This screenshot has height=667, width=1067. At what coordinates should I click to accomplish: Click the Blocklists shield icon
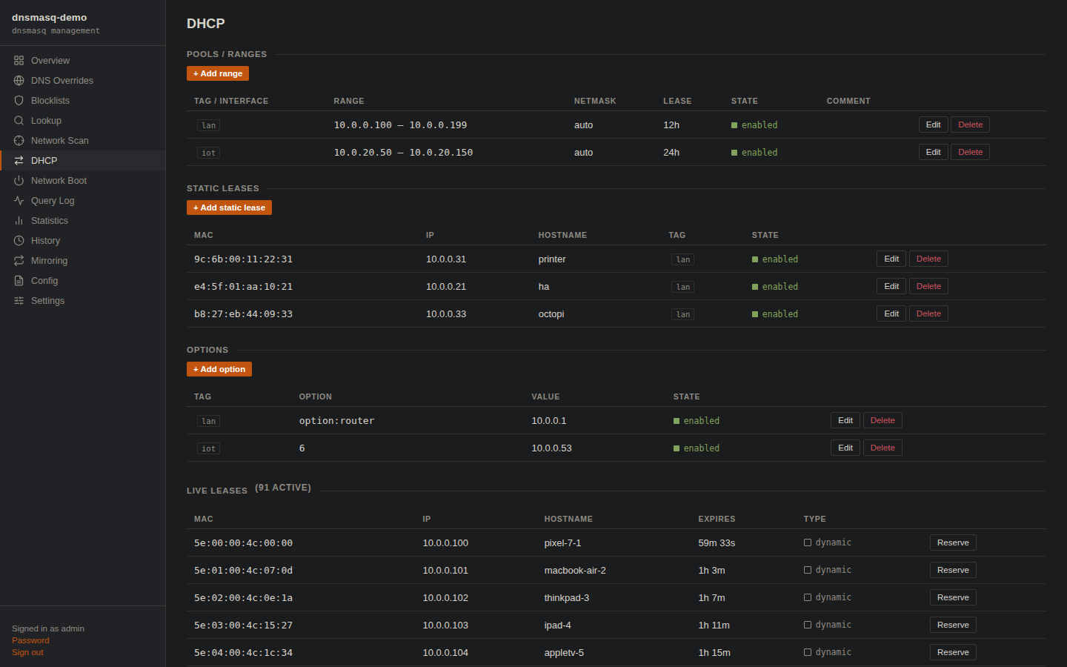click(19, 101)
